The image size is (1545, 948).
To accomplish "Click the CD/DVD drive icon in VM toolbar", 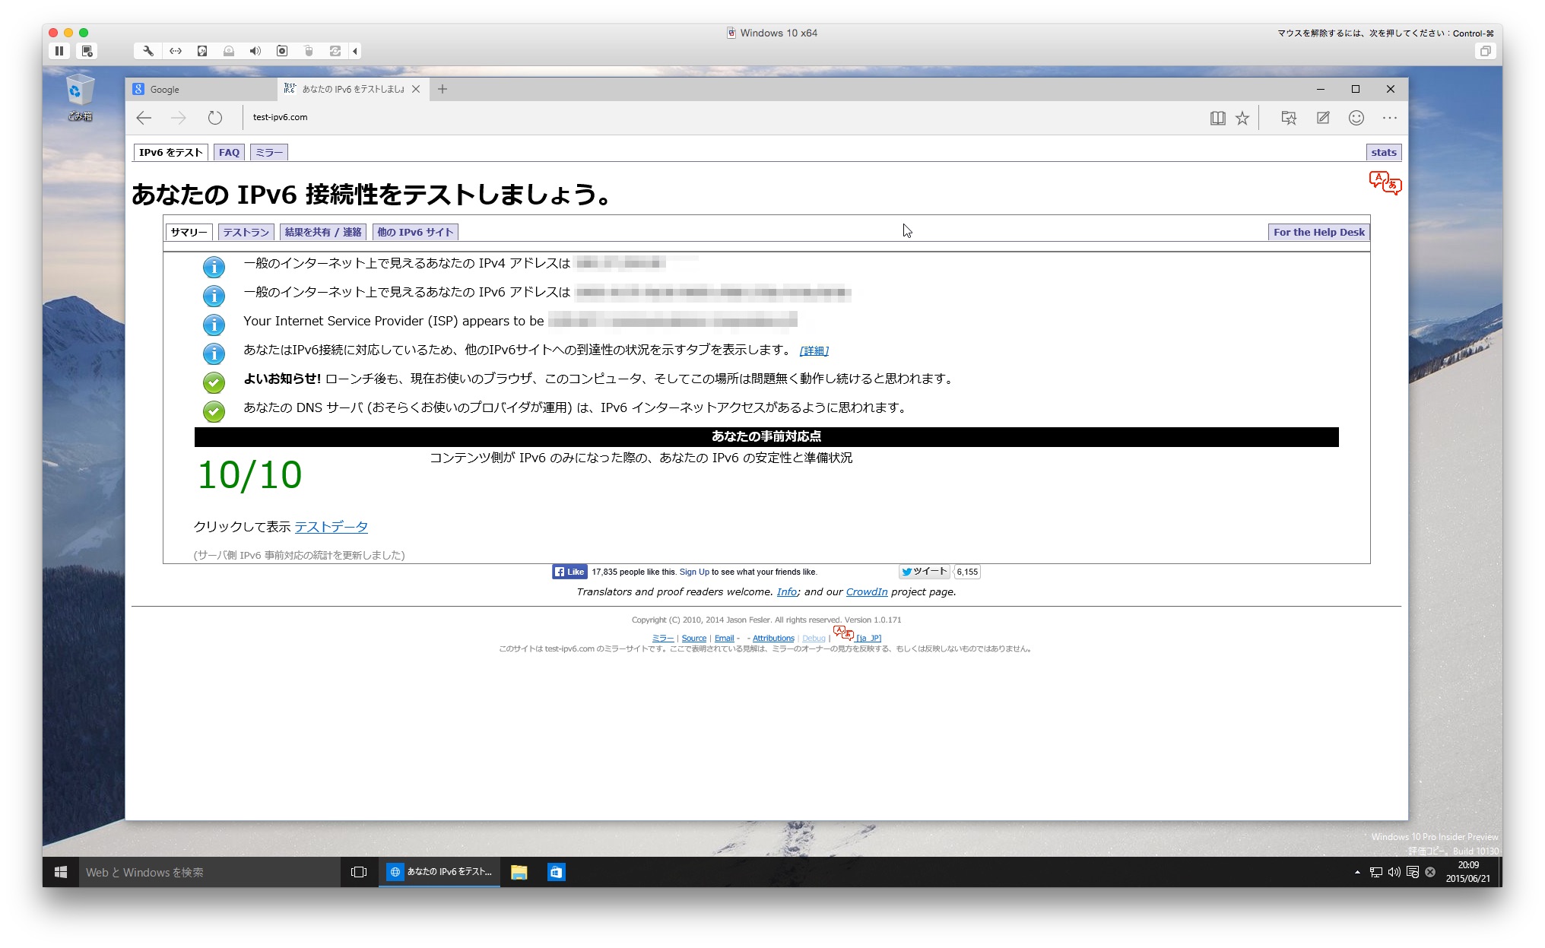I will tap(229, 51).
